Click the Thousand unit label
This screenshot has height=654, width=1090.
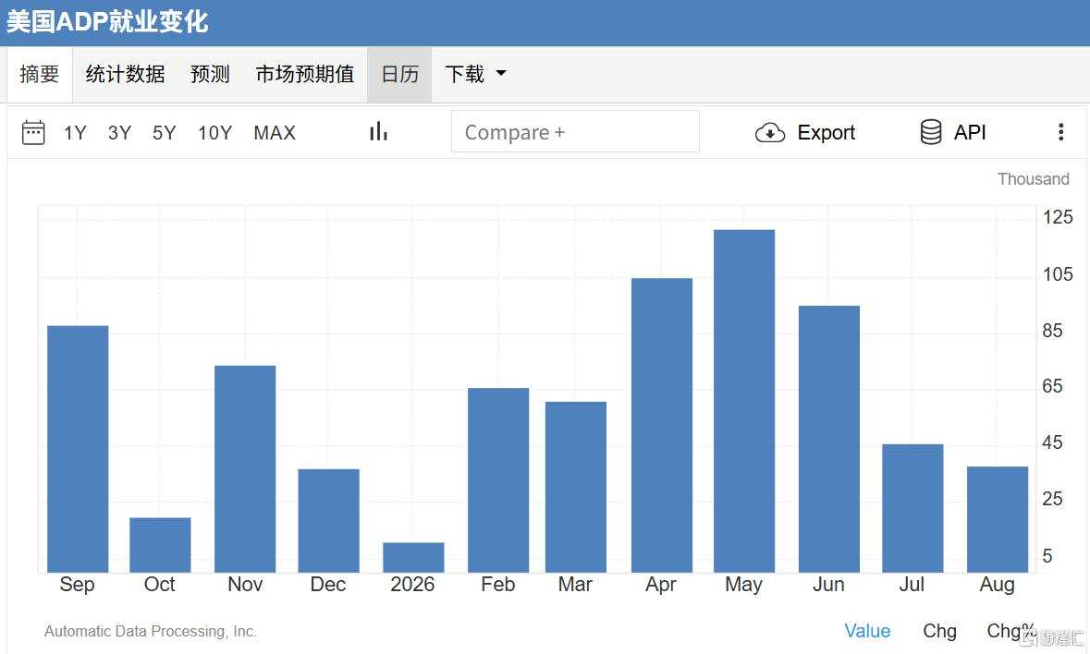[x=1034, y=179]
